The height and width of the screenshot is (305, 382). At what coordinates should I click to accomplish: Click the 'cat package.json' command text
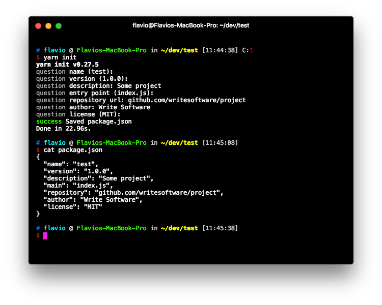[72, 150]
